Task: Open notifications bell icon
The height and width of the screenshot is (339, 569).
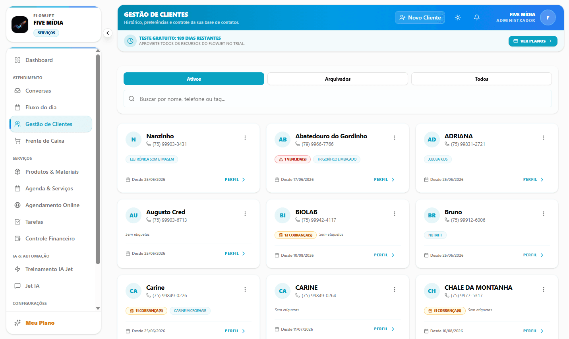Action: pos(477,17)
